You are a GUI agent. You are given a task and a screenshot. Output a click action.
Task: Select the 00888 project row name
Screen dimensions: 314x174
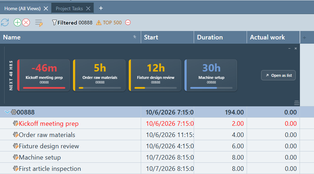pyautogui.click(x=26, y=112)
